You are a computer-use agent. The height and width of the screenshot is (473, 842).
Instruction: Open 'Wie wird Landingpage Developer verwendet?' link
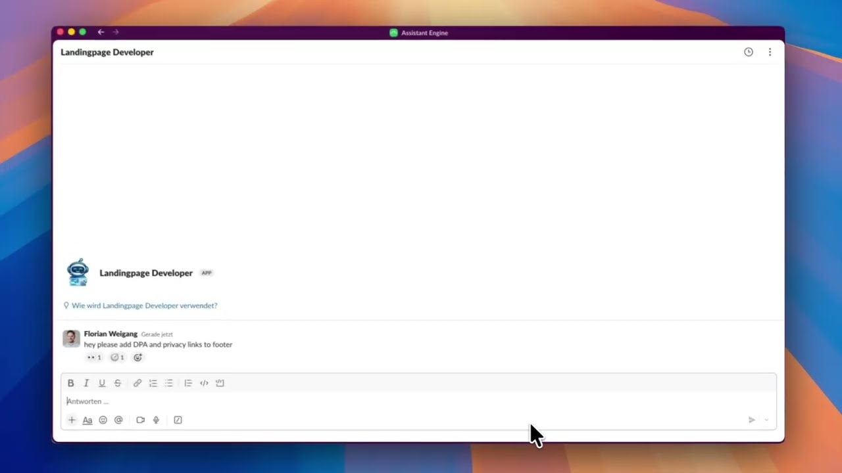click(x=144, y=305)
